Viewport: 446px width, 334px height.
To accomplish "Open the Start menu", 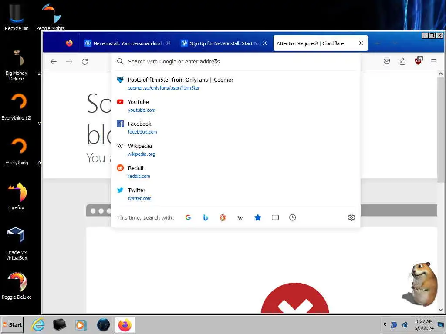I will [x=12, y=324].
